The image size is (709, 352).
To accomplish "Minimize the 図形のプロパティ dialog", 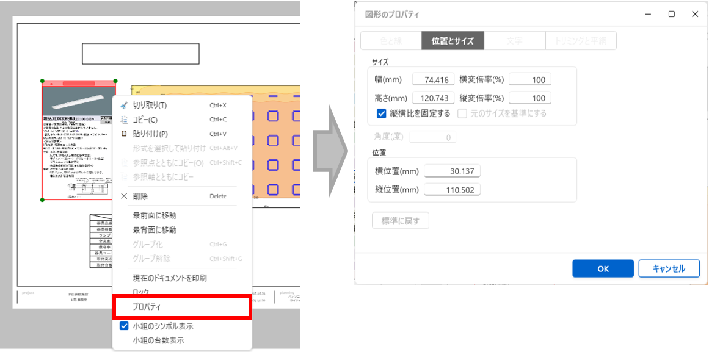I will (x=648, y=14).
